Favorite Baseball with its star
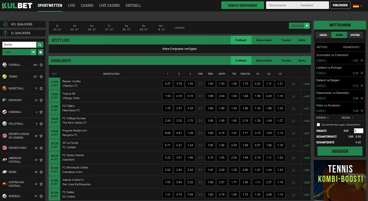 [41, 196]
